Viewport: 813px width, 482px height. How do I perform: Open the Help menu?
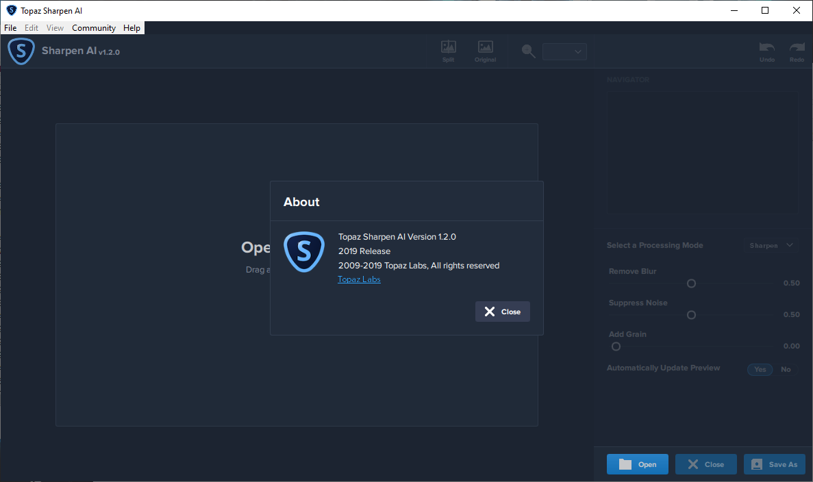132,28
